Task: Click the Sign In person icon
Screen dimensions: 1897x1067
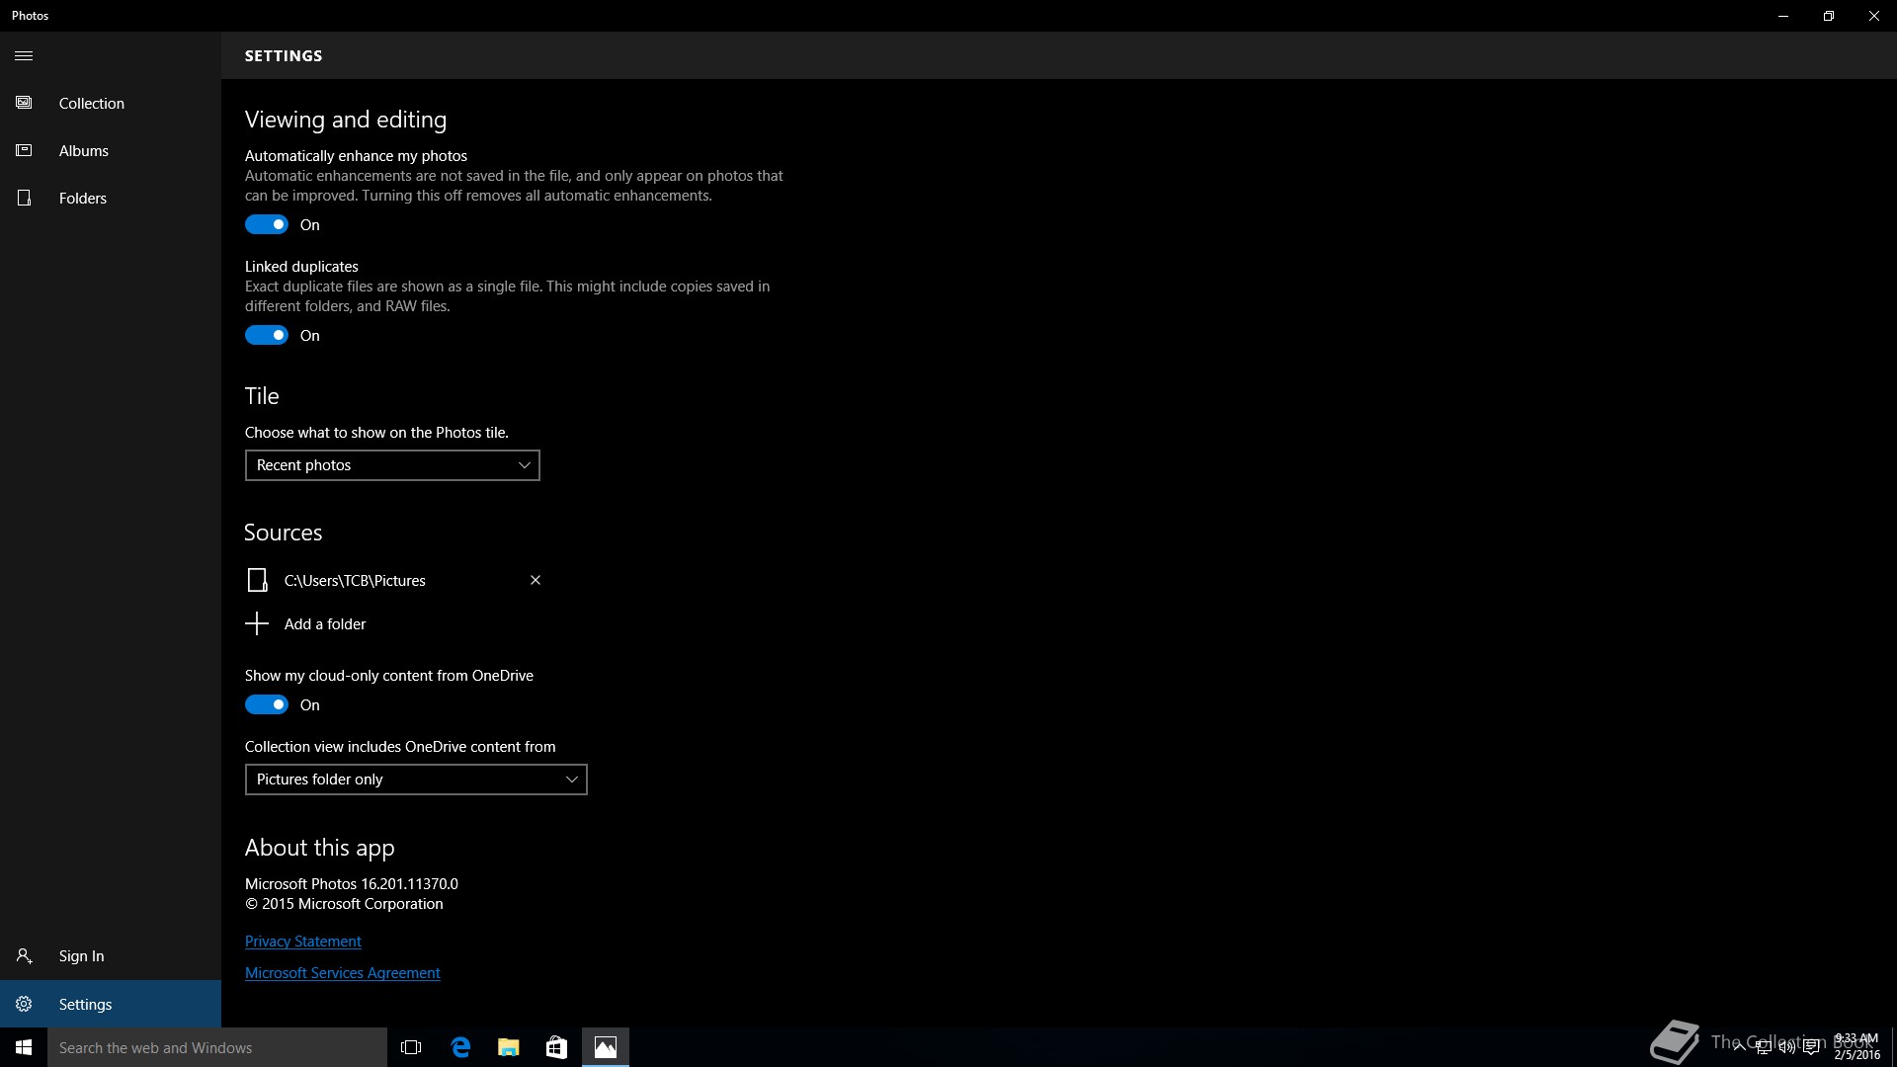Action: click(x=24, y=955)
